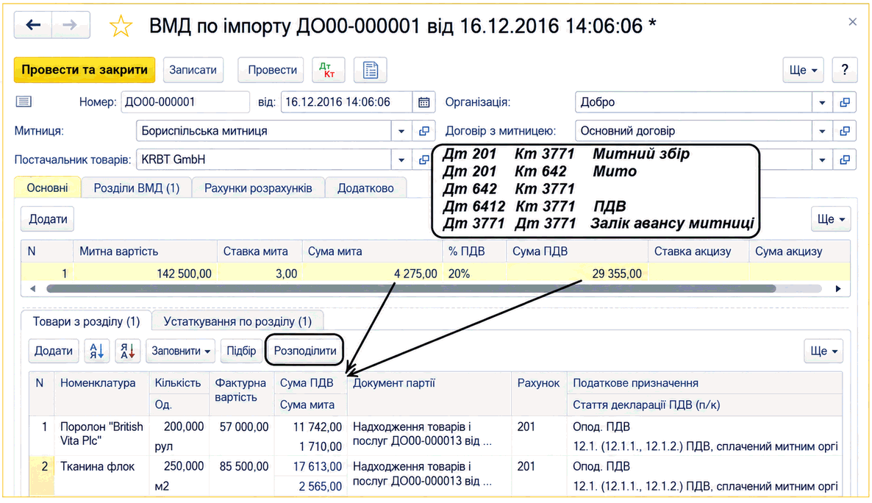Sort goods ascending А-Я
Image resolution: width=872 pixels, height=503 pixels.
97,351
